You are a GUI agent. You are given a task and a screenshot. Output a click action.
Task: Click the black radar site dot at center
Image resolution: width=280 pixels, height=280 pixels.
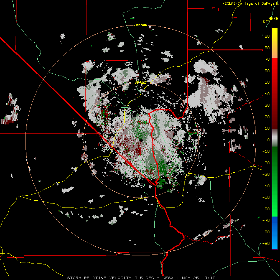(x=141, y=141)
